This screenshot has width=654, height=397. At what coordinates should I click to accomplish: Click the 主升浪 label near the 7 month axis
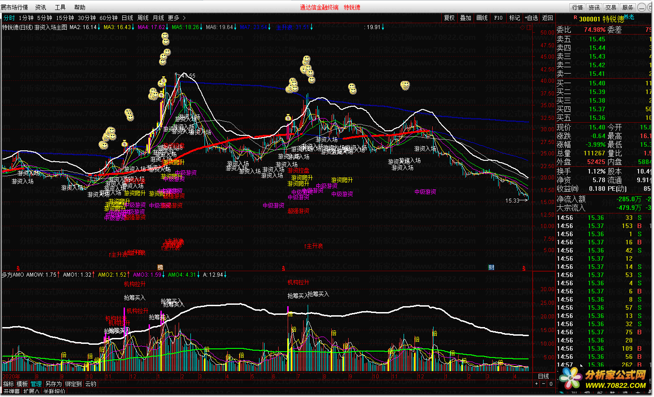[314, 246]
